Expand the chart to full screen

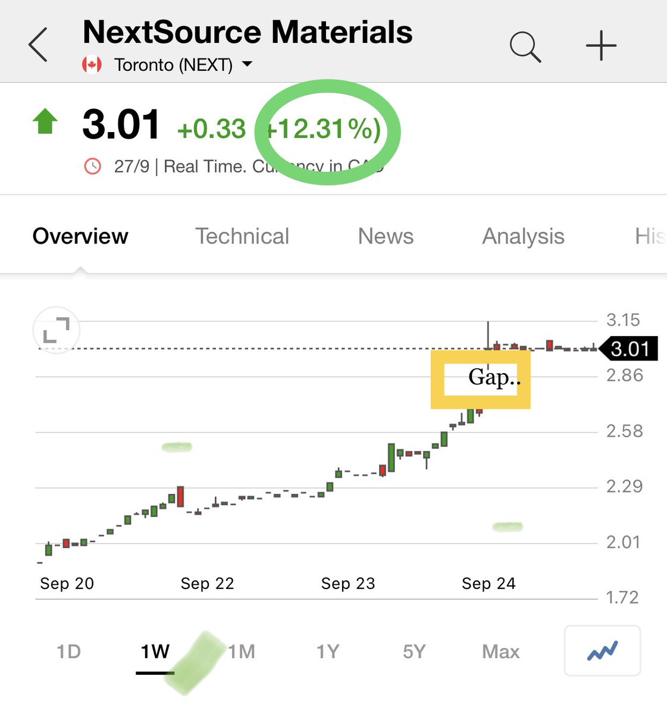(55, 330)
